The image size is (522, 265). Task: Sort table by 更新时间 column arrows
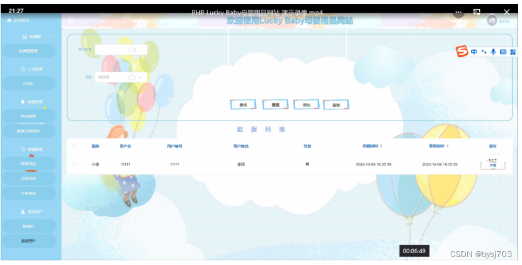tap(448, 146)
